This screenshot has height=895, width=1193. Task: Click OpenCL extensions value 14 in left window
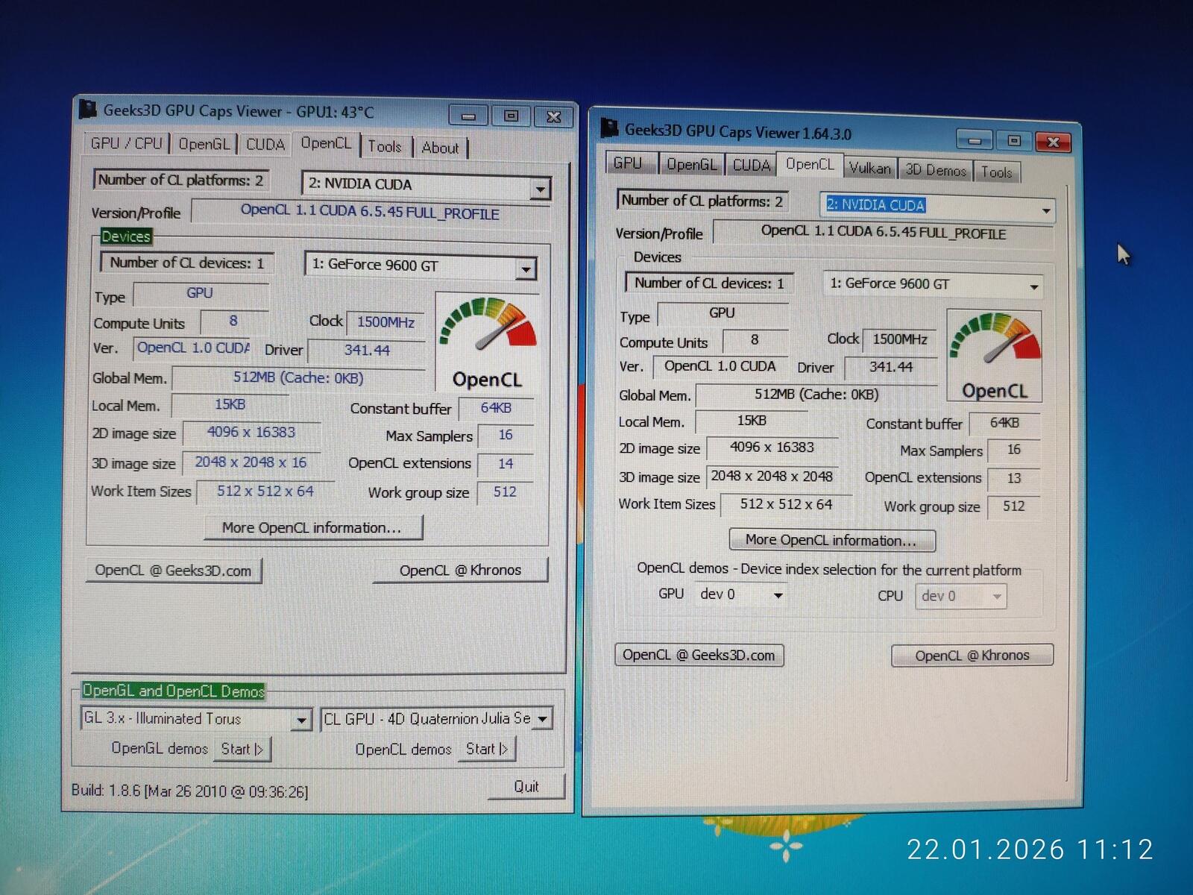click(x=506, y=464)
